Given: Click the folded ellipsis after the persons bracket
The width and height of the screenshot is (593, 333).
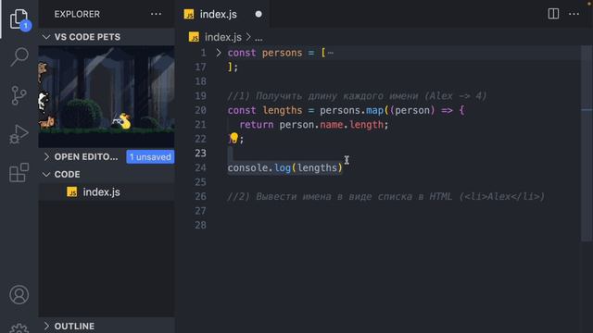Looking at the screenshot, I should (331, 53).
